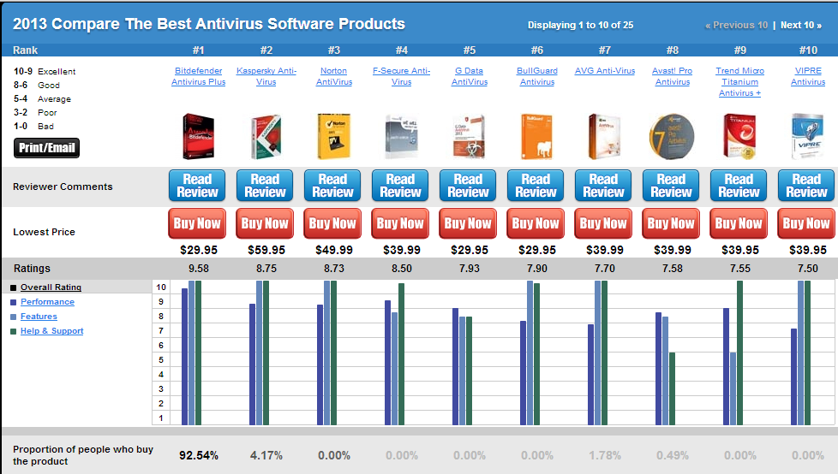Buy Now the Kaspersky Anti-Virus product
Viewport: 838px width, 474px height.
tap(265, 223)
